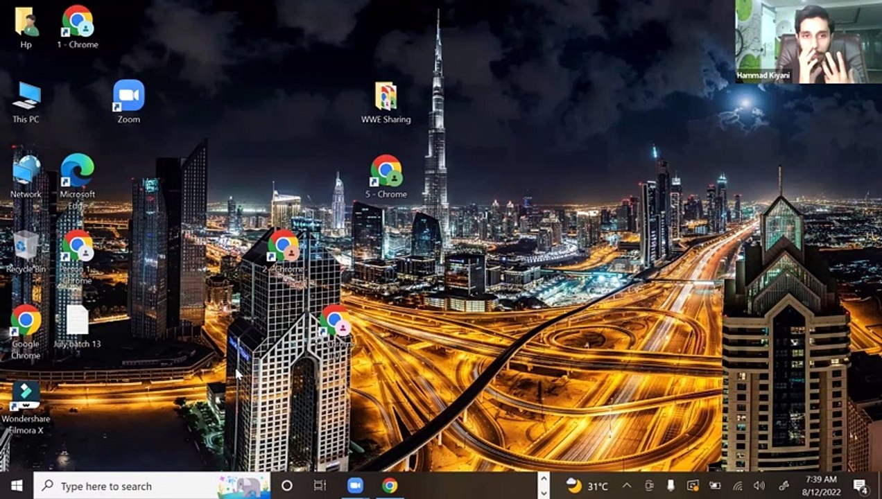This screenshot has width=882, height=499.
Task: Open Chrome from the taskbar
Action: [390, 486]
